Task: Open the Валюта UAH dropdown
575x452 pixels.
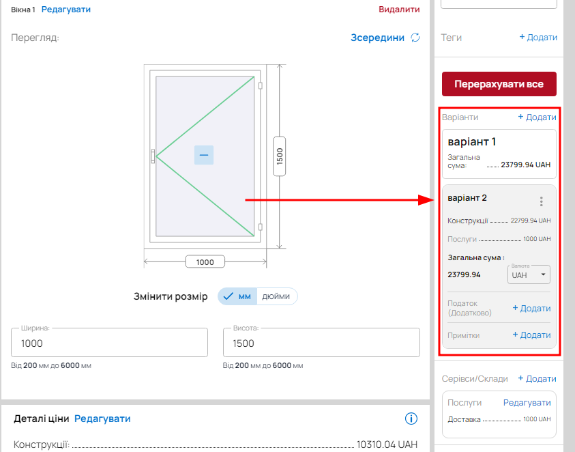Action: pyautogui.click(x=529, y=274)
